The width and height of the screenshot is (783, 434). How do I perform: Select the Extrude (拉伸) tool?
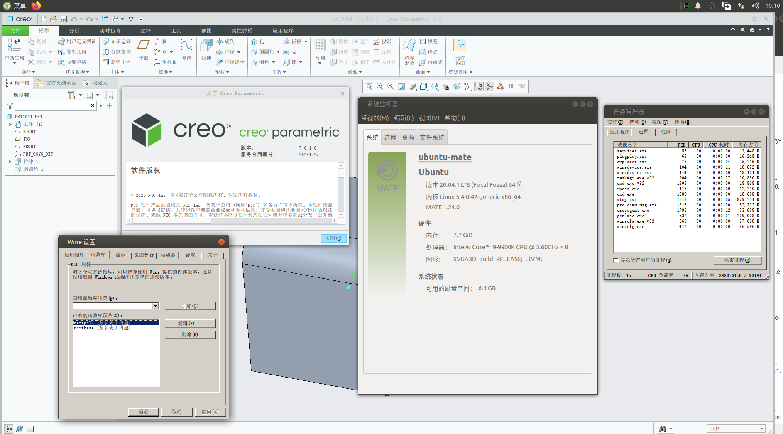tap(206, 50)
